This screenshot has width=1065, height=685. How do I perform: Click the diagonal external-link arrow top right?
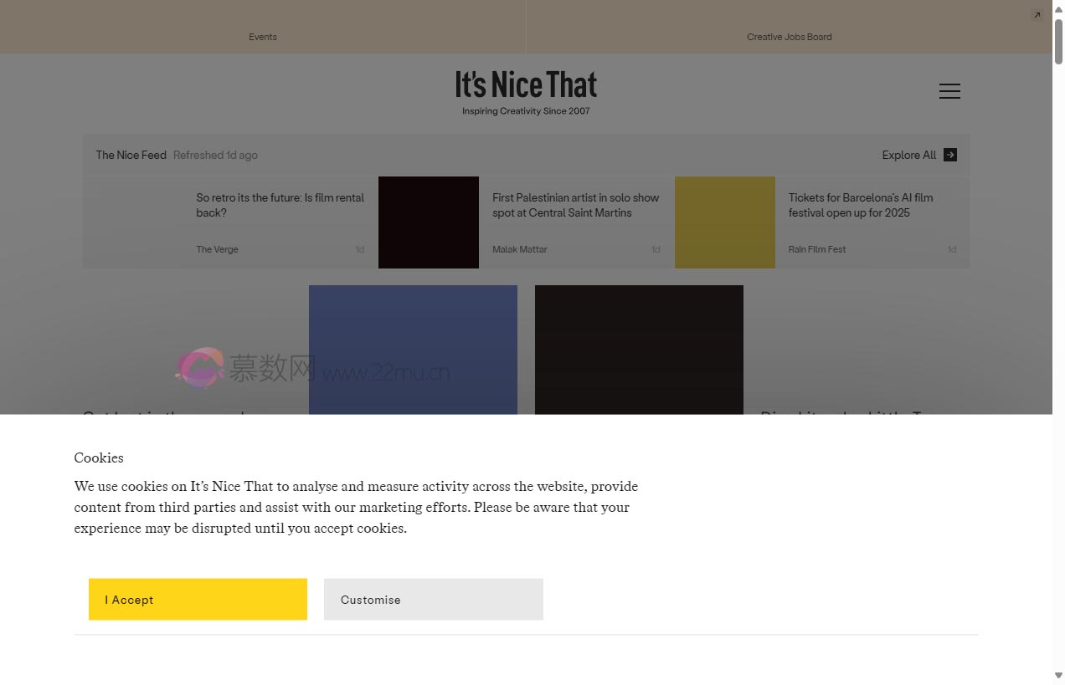click(1037, 14)
